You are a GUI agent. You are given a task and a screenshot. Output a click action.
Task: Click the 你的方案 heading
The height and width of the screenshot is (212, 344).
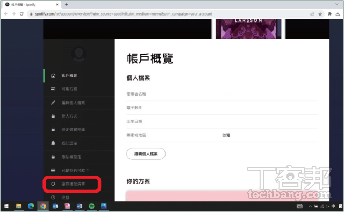point(138,181)
